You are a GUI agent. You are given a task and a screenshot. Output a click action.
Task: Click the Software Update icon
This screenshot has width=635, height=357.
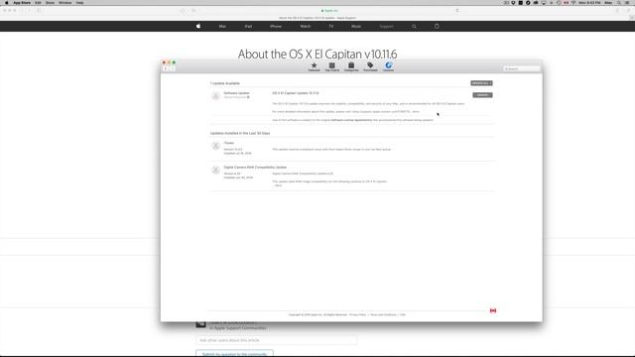coord(216,96)
